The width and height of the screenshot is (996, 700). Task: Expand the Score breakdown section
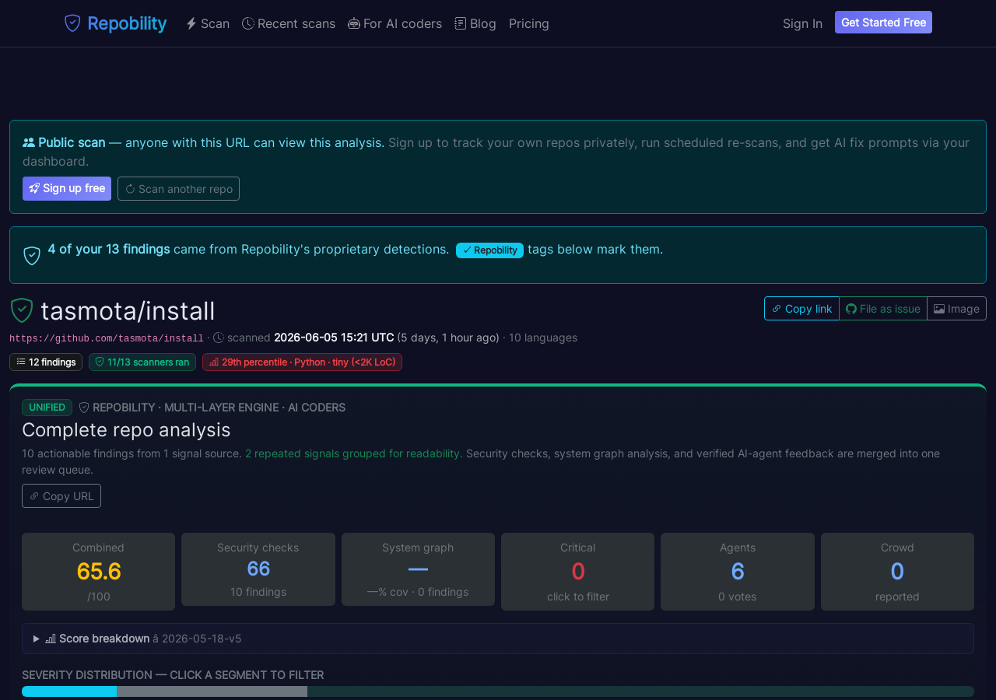498,639
